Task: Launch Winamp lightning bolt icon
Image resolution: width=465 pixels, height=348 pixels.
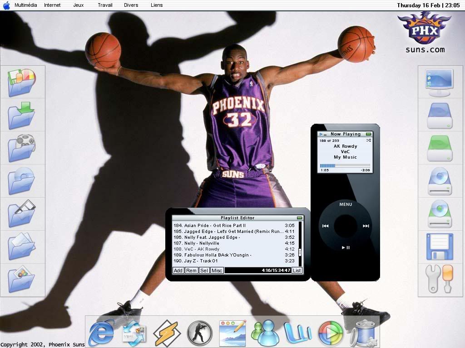Action: [167, 333]
